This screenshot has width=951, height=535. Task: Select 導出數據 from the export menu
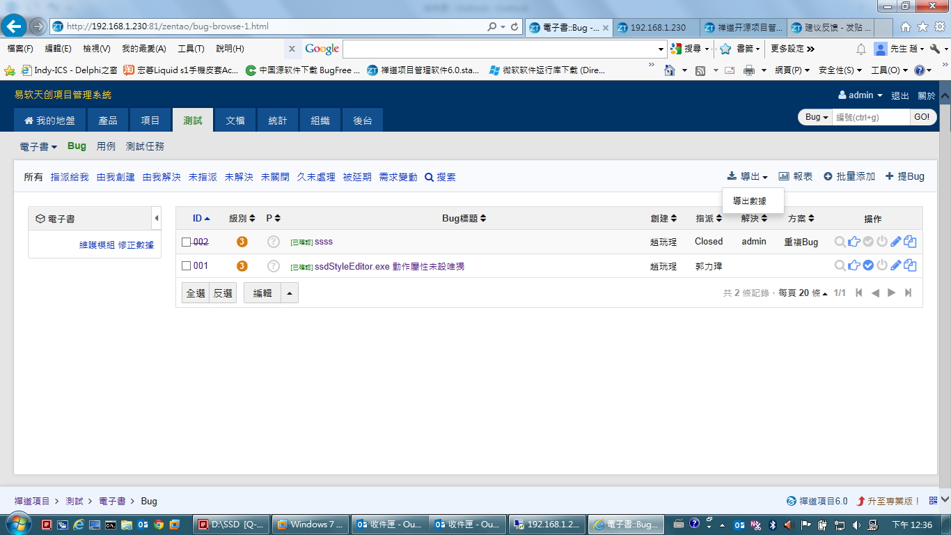pyautogui.click(x=749, y=201)
